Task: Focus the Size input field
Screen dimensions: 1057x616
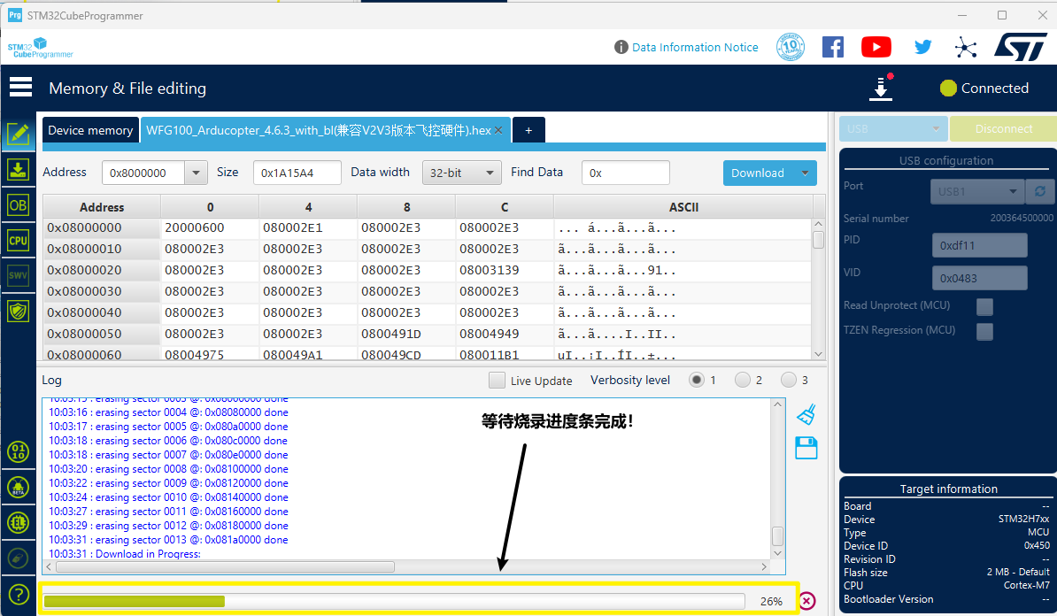Action: coord(297,173)
